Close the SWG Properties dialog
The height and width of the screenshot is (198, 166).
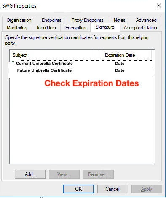point(159,6)
